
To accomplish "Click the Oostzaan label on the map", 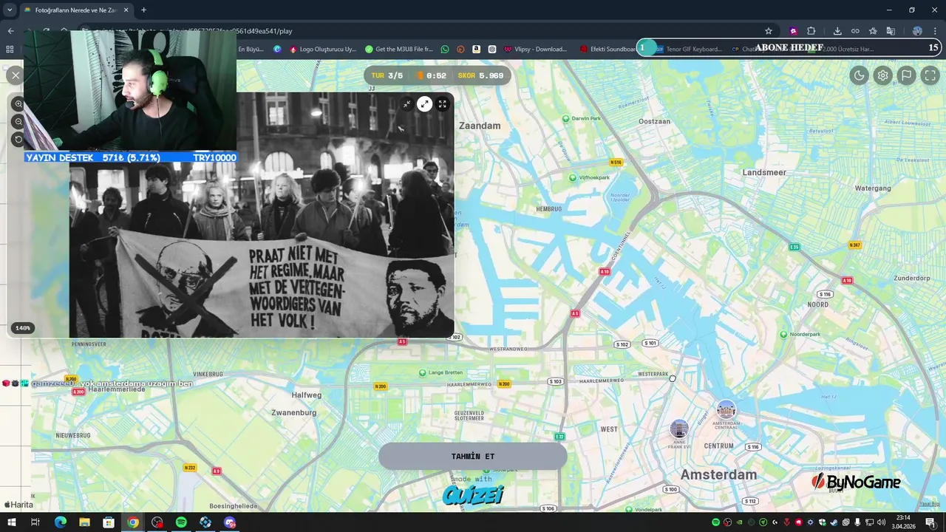I will pyautogui.click(x=654, y=121).
